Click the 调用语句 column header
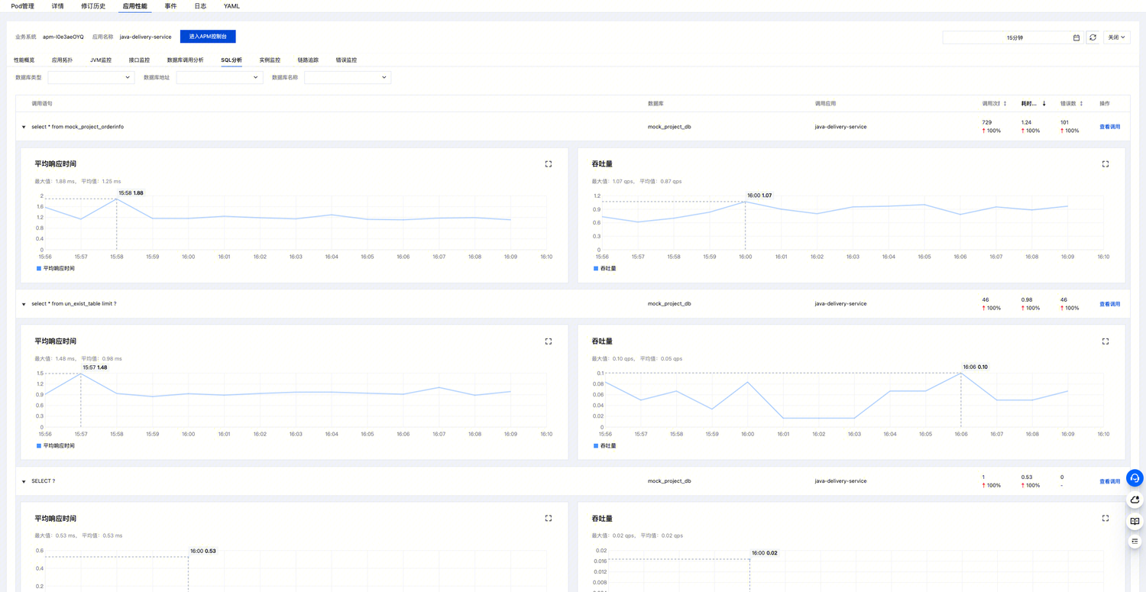 pos(42,104)
